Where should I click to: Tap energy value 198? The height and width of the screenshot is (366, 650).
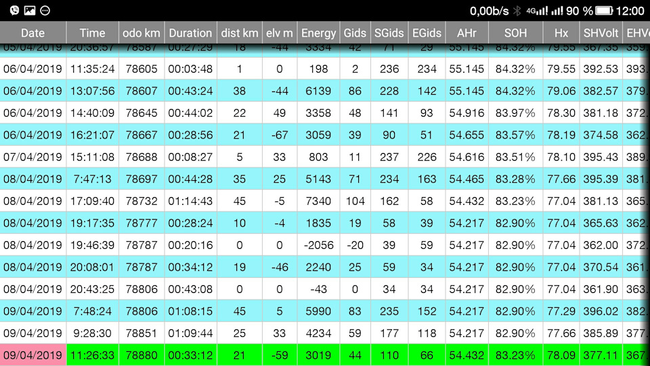click(x=318, y=69)
